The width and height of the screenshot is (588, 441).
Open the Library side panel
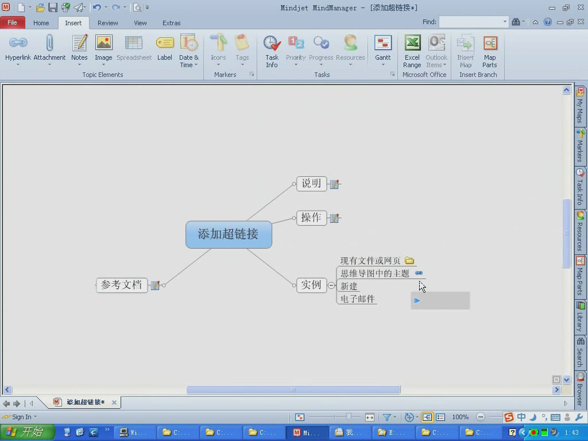[x=580, y=317]
